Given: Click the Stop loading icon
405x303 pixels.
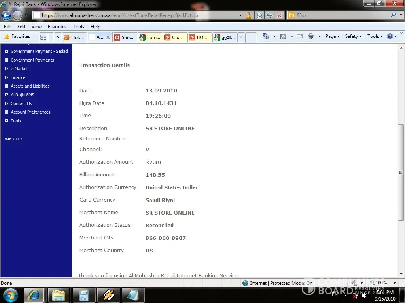Looking at the screenshot, I should (x=279, y=15).
